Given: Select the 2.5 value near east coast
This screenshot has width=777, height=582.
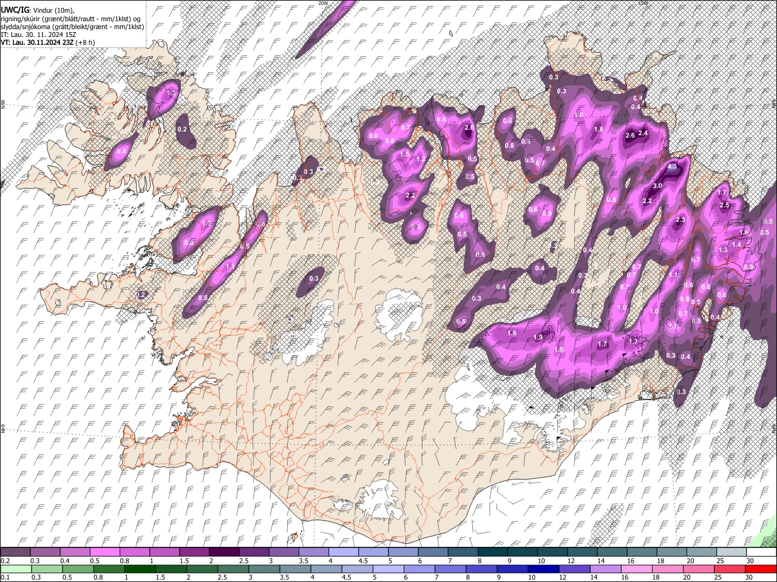Looking at the screenshot, I should point(724,206).
